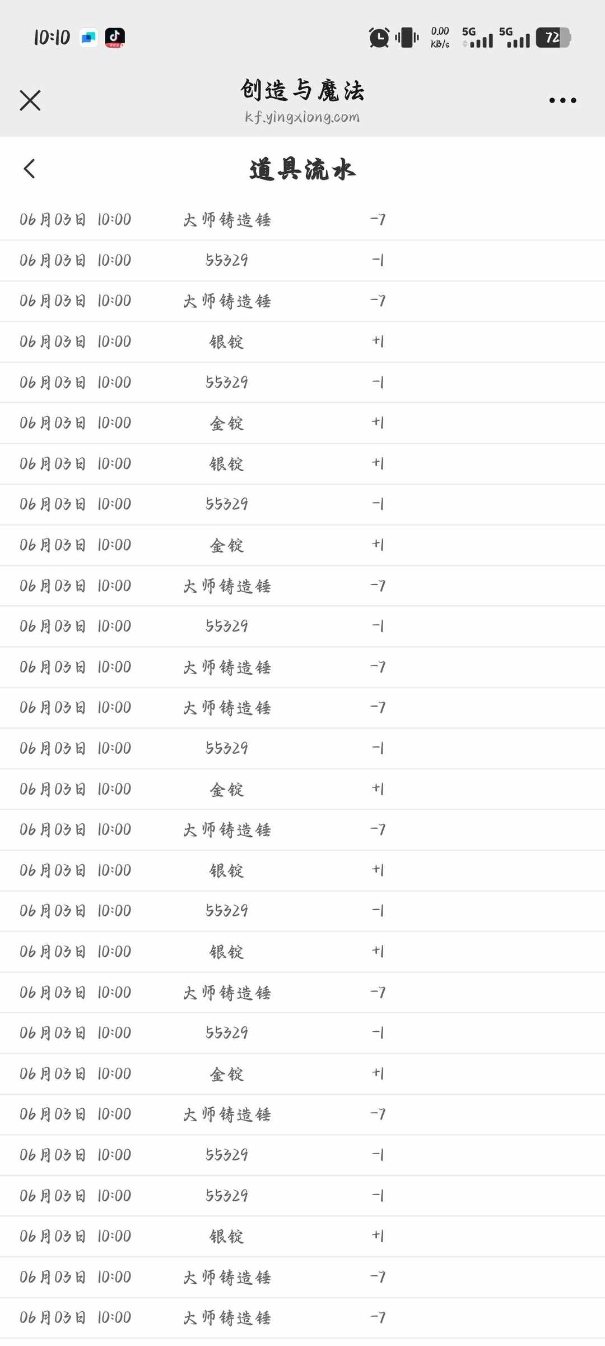
Task: Select the first 金锭 +1 record
Action: [302, 423]
